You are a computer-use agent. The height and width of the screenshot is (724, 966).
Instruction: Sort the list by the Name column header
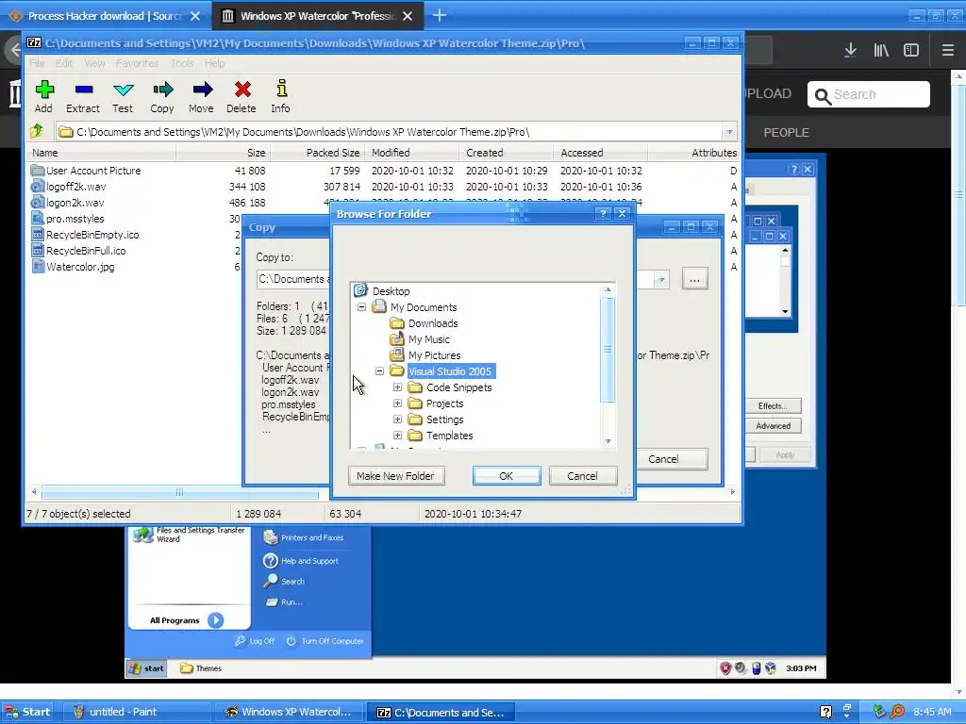tap(102, 153)
